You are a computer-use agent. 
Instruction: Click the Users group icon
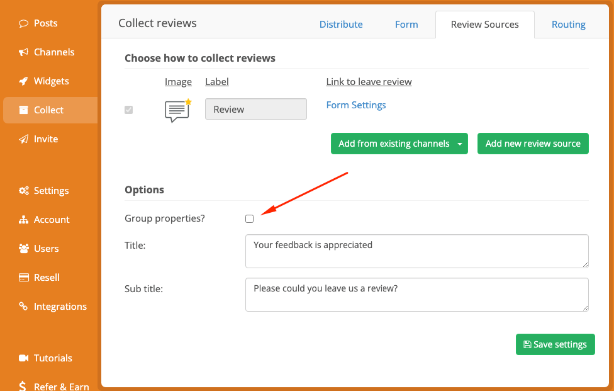pyautogui.click(x=23, y=249)
